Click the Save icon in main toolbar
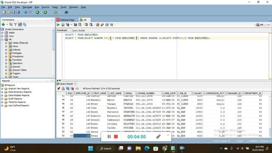The image size is (272, 153). (13, 12)
